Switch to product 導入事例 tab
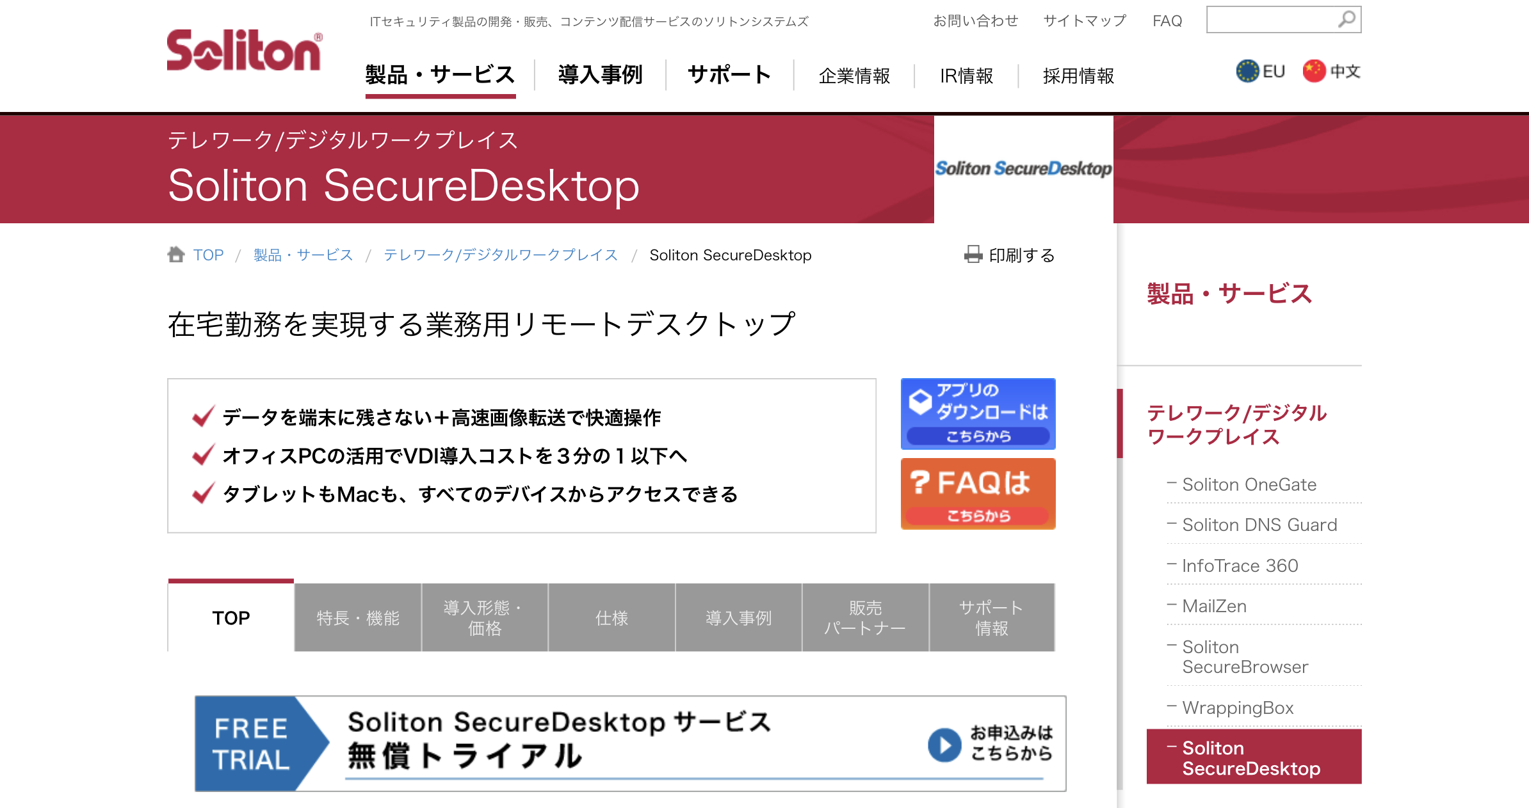This screenshot has width=1529, height=808. tap(738, 618)
